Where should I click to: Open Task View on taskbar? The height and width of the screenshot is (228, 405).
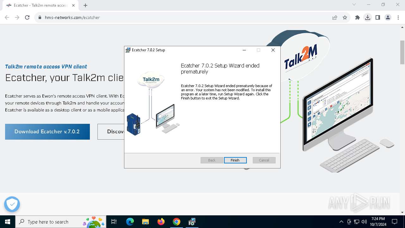click(114, 222)
